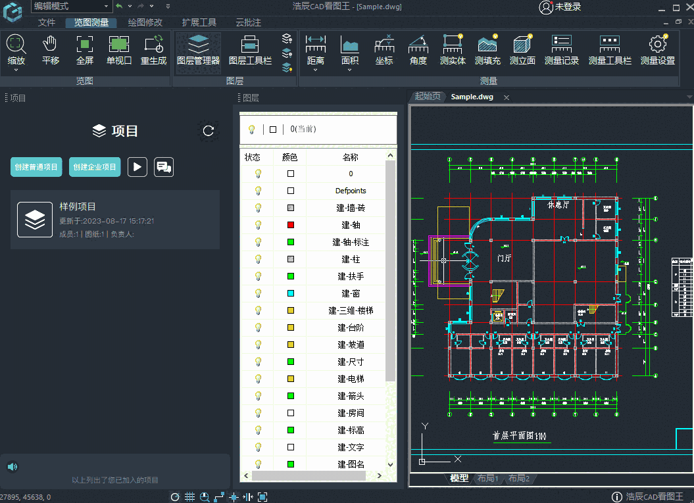Open the 布局1 layout tab

[488, 479]
